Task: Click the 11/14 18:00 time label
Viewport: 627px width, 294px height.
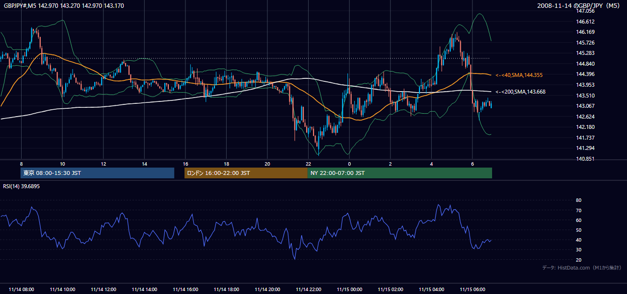Action: 226,290
